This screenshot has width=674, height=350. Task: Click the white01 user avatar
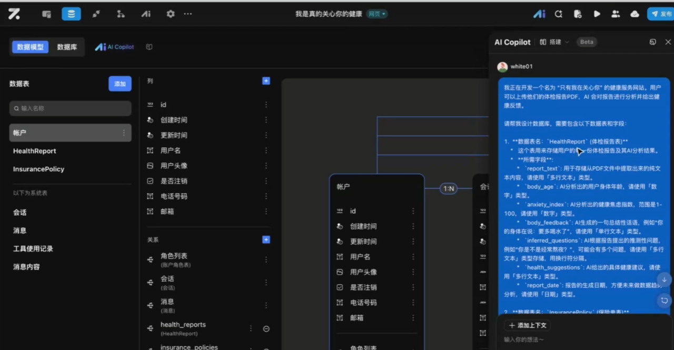click(502, 67)
